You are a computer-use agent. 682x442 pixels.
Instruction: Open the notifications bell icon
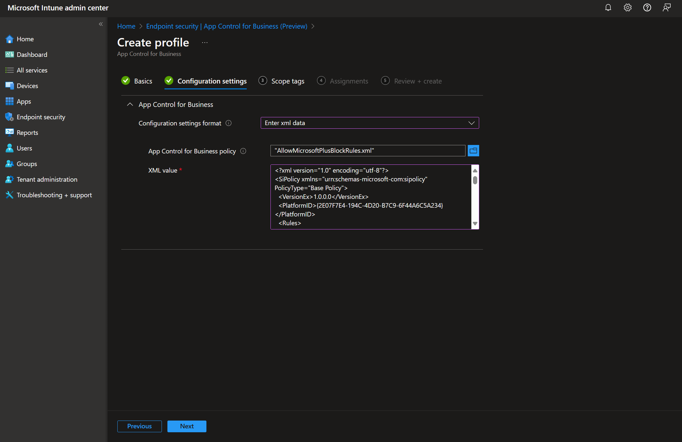pyautogui.click(x=608, y=7)
